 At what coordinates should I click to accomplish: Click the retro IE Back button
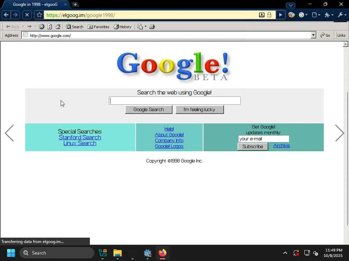click(13, 27)
